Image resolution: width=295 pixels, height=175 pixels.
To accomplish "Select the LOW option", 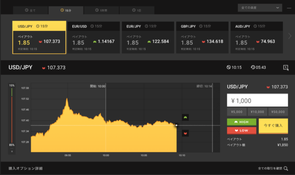I will [242, 130].
